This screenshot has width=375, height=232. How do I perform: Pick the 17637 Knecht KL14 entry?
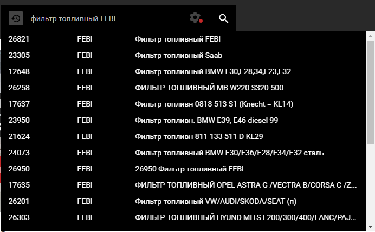[183, 104]
